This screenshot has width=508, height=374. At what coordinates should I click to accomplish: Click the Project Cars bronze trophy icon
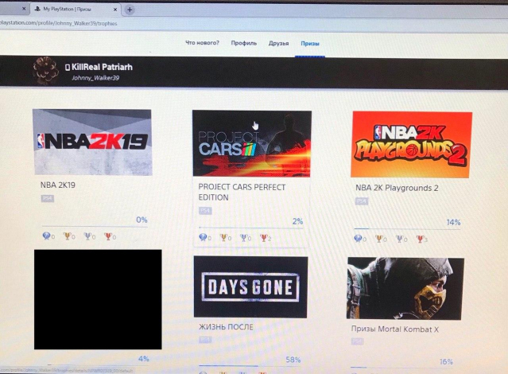point(264,238)
